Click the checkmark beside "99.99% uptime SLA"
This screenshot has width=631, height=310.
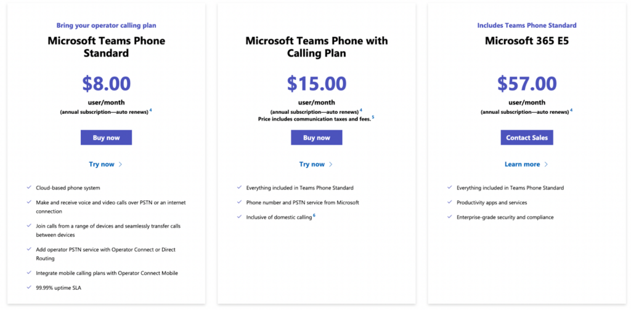coord(29,287)
